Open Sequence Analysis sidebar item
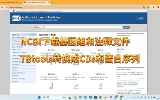 click(x=18, y=73)
